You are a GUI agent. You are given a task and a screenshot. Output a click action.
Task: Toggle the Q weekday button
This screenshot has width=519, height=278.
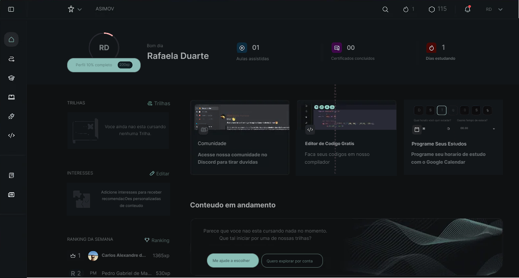453,110
